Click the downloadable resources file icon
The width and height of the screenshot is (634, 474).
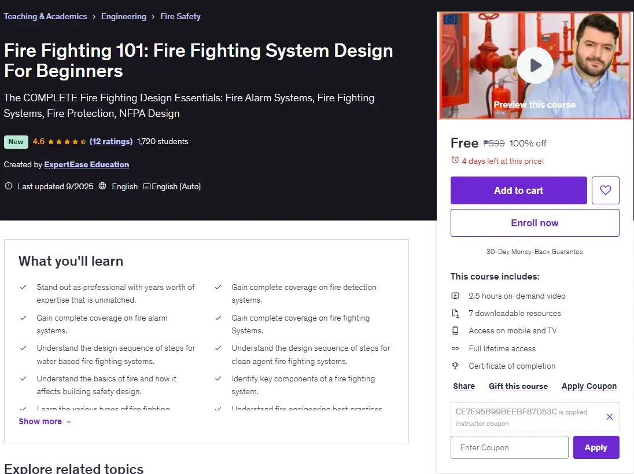(455, 313)
